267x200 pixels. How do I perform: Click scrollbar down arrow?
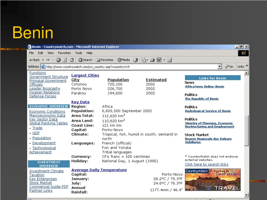click(x=246, y=195)
